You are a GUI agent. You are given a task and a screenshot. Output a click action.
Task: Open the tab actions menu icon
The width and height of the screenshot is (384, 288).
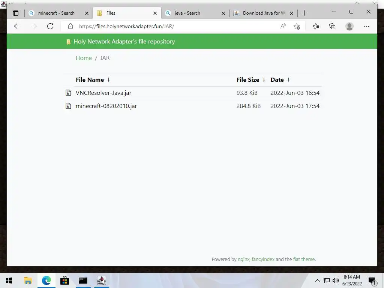[x=16, y=13]
